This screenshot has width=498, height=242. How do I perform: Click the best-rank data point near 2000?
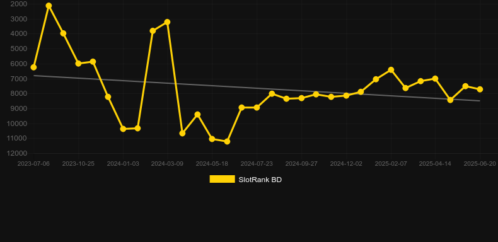pyautogui.click(x=49, y=6)
